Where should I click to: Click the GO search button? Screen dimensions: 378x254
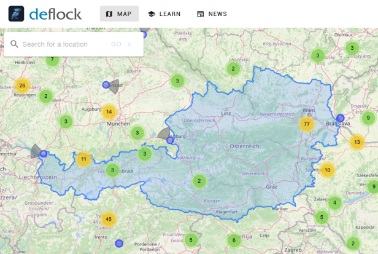coord(121,44)
